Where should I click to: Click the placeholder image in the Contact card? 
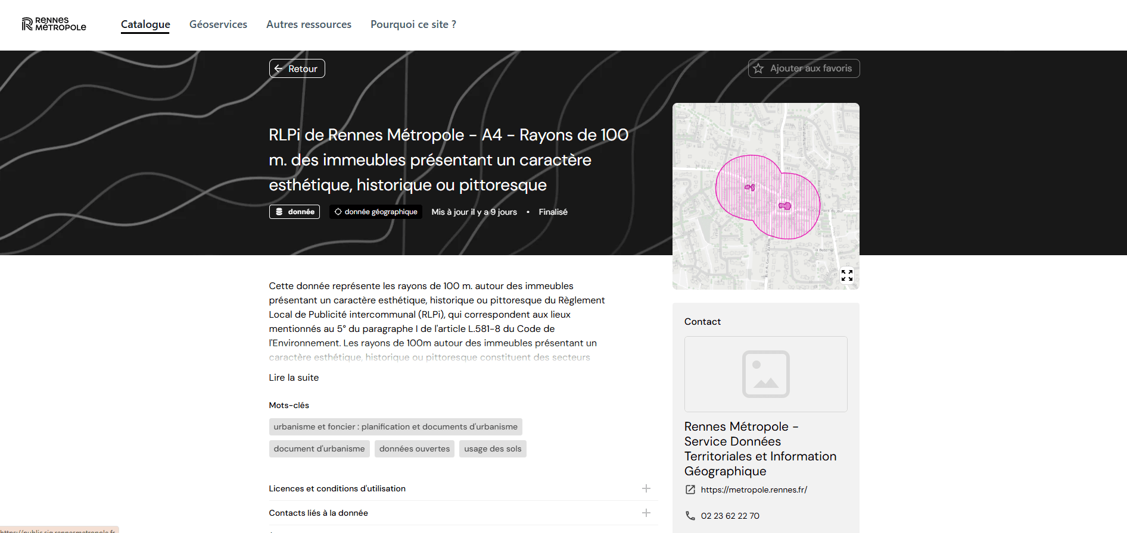(766, 374)
